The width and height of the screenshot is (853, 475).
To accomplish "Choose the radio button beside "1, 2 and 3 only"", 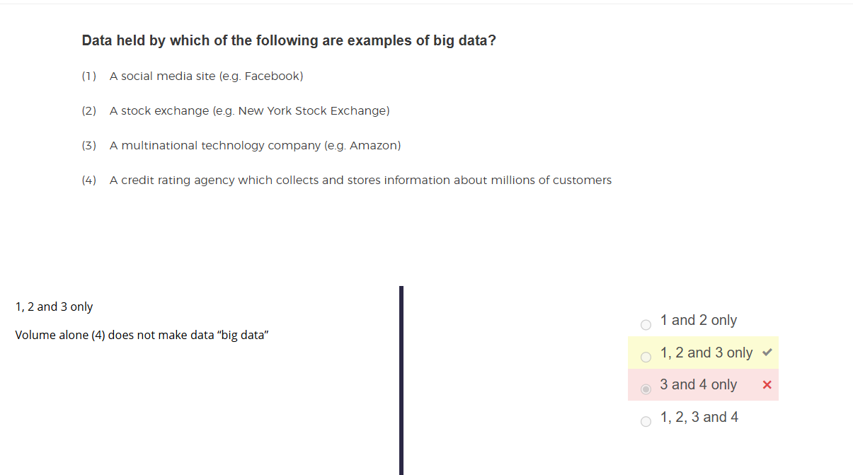I will [646, 357].
